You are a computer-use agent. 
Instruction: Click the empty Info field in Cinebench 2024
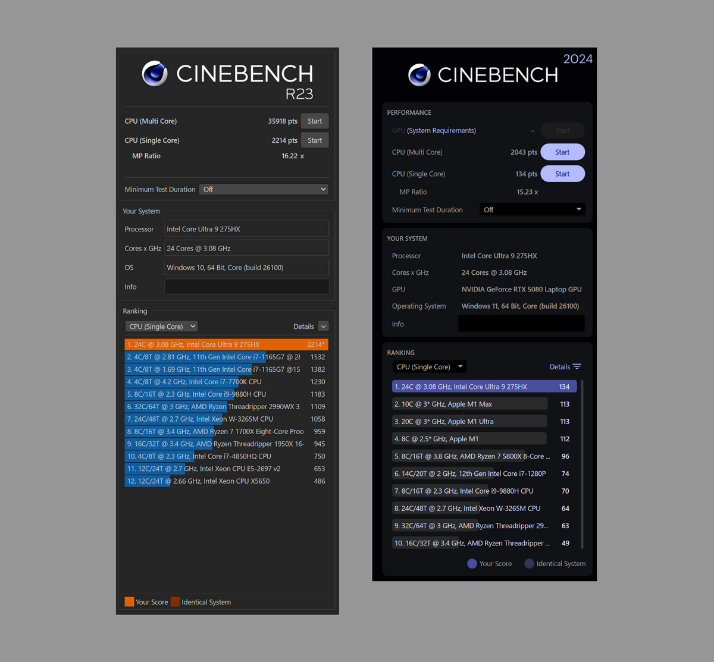tap(521, 324)
